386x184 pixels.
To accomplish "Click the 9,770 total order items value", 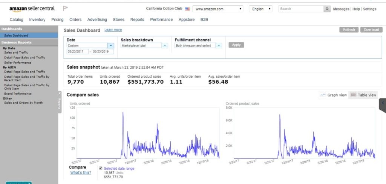I will [x=75, y=82].
